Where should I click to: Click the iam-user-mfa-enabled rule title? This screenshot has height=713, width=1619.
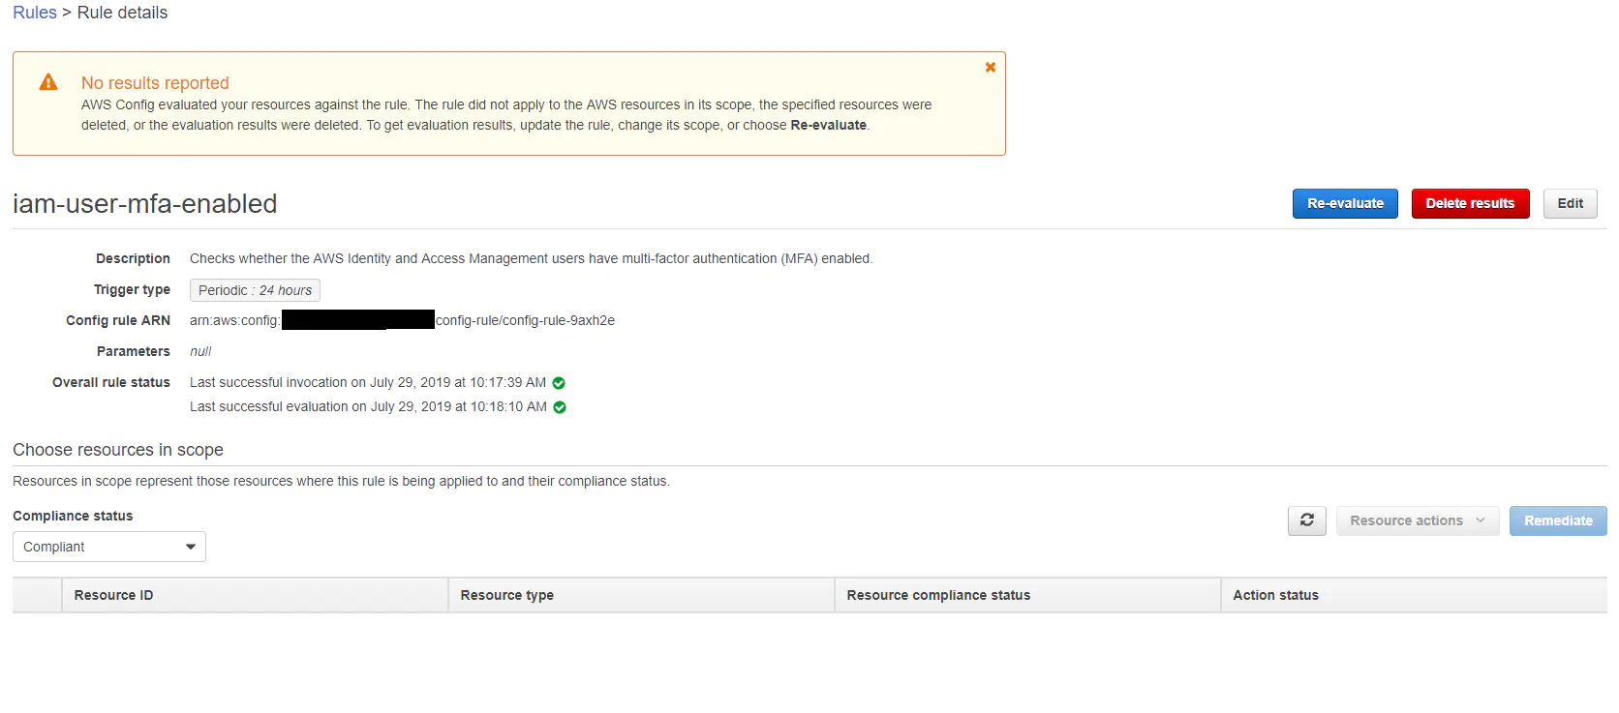(145, 204)
